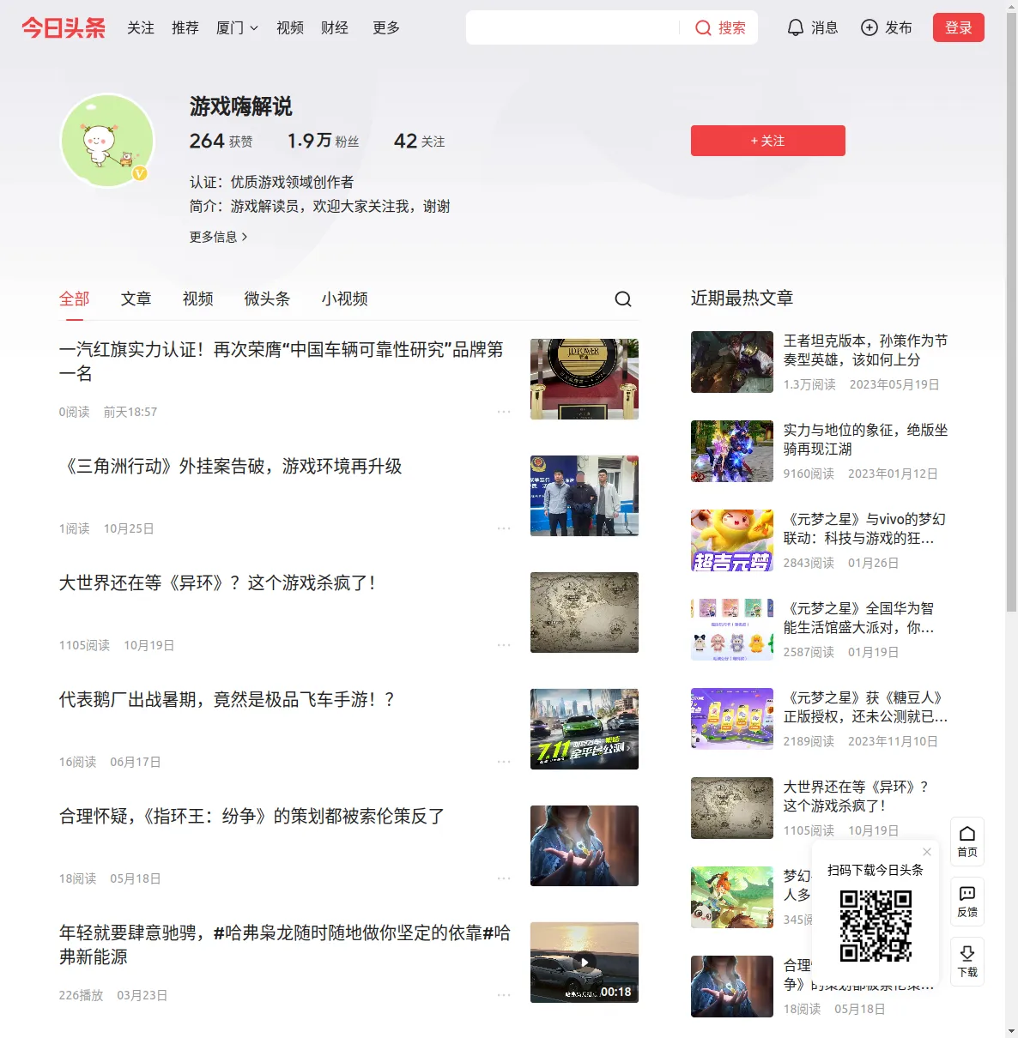Viewport: 1018px width, 1038px height.
Task: Play the 哈弗枭龙 video thumbnail
Action: (585, 963)
